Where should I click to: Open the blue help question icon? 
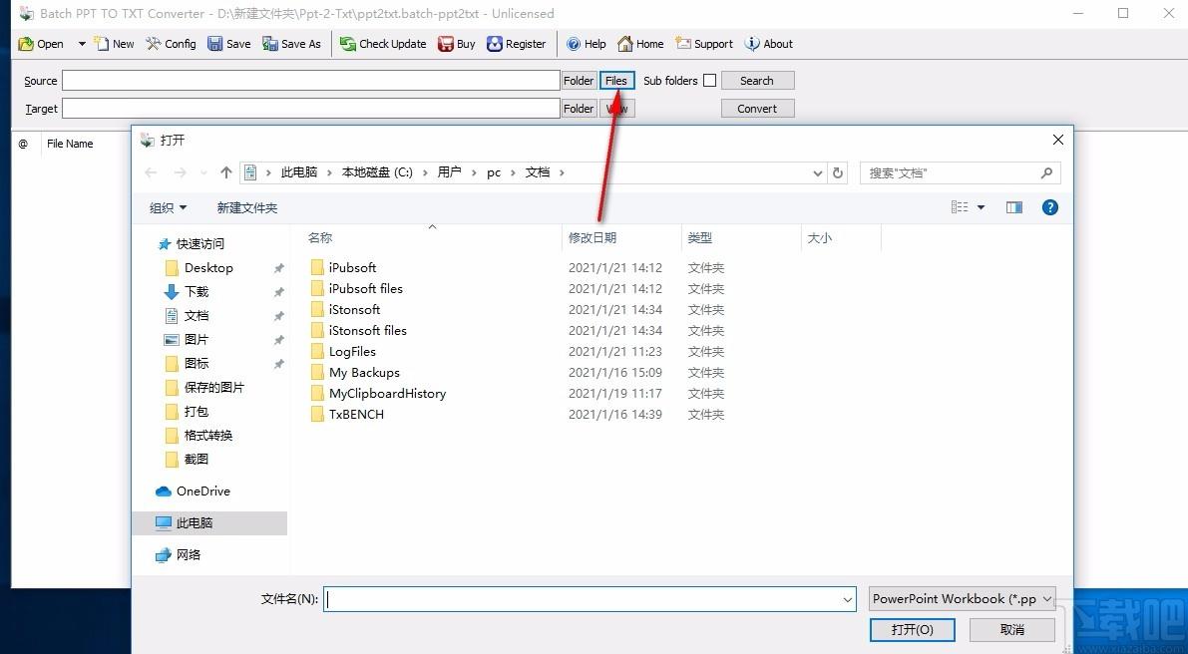click(1050, 207)
